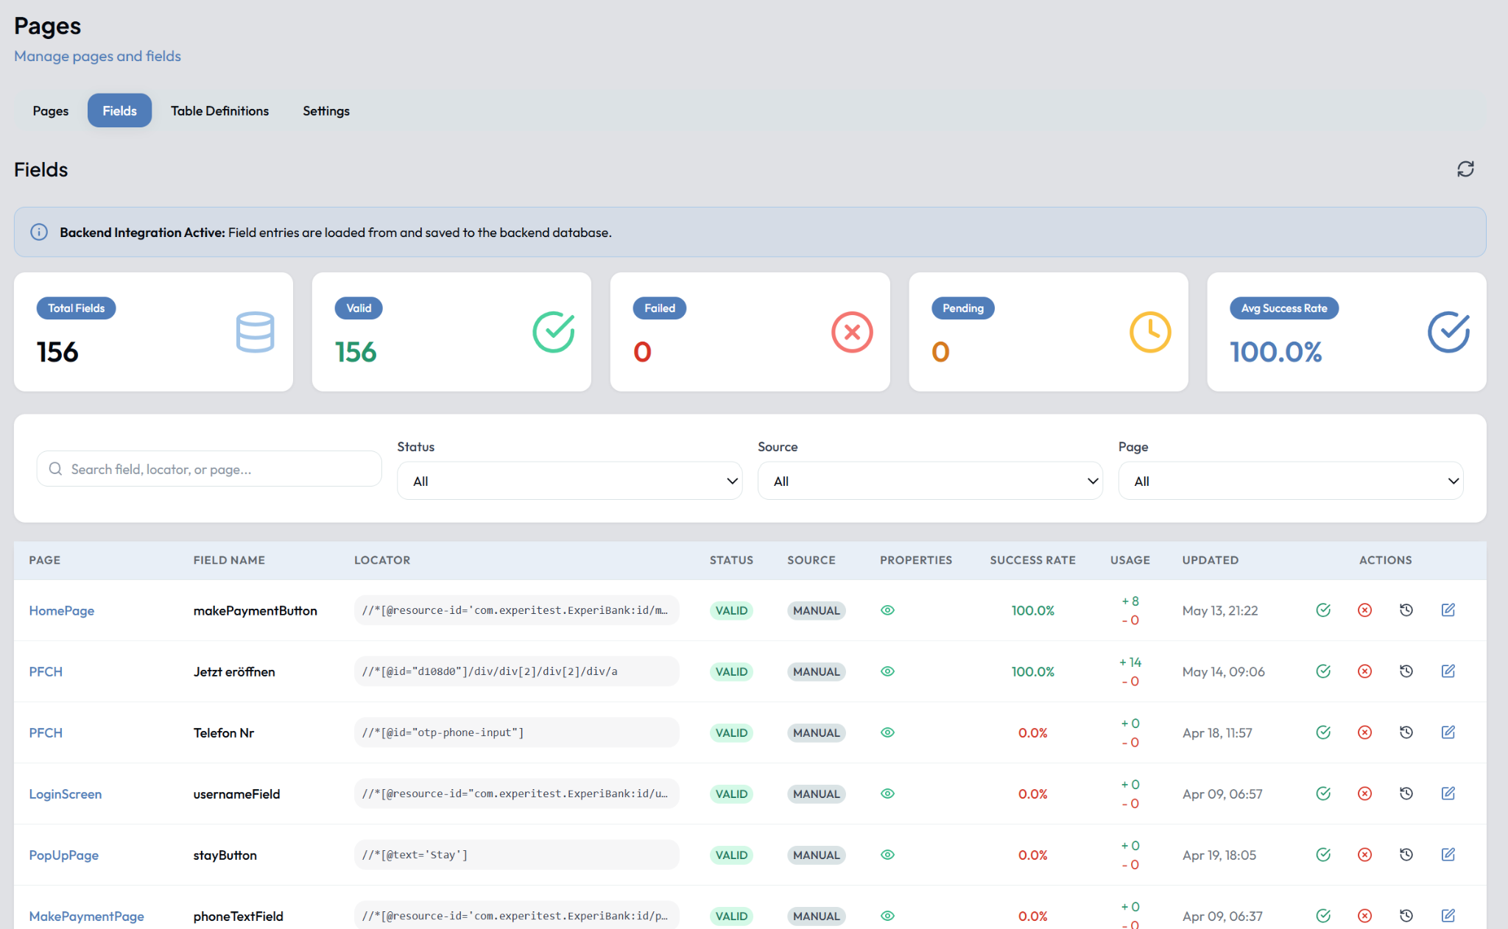This screenshot has width=1508, height=929.
Task: Click the SUCCESS RATE column header
Action: coord(1032,560)
